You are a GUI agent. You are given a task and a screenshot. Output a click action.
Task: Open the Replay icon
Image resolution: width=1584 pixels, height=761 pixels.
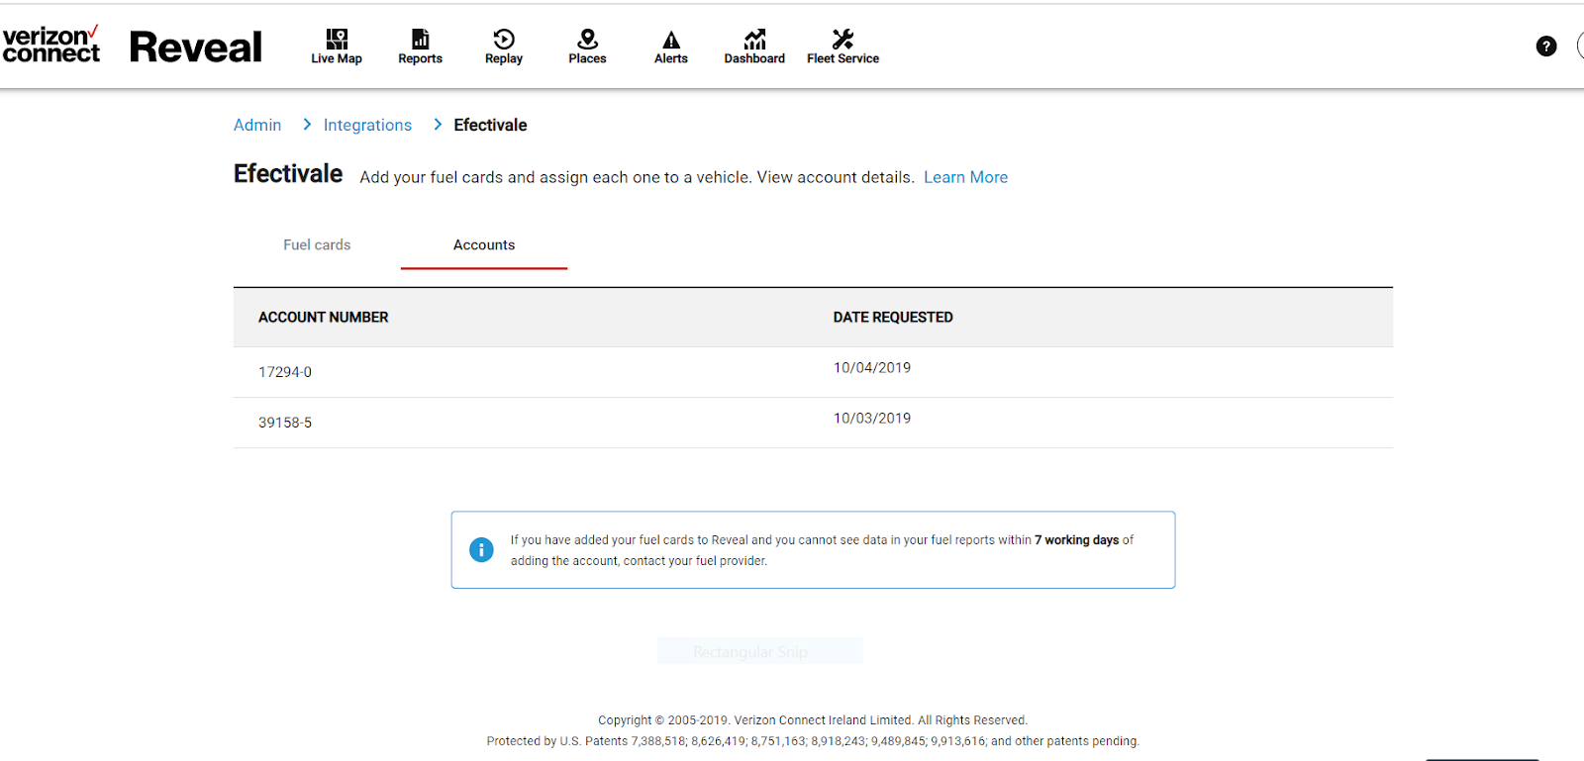(x=504, y=40)
